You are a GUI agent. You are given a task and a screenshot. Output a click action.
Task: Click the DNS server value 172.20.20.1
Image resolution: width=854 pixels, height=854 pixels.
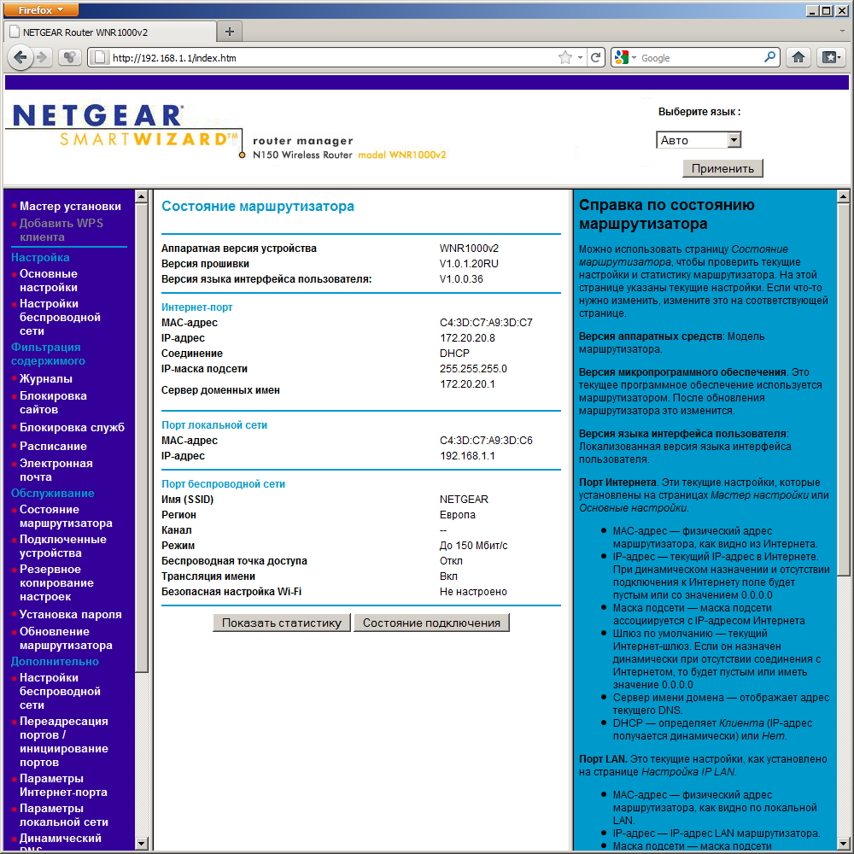coord(467,384)
